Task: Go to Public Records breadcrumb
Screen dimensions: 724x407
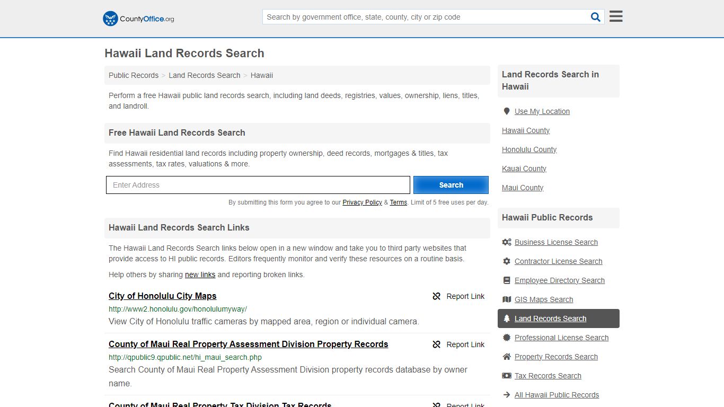Action: [x=134, y=75]
